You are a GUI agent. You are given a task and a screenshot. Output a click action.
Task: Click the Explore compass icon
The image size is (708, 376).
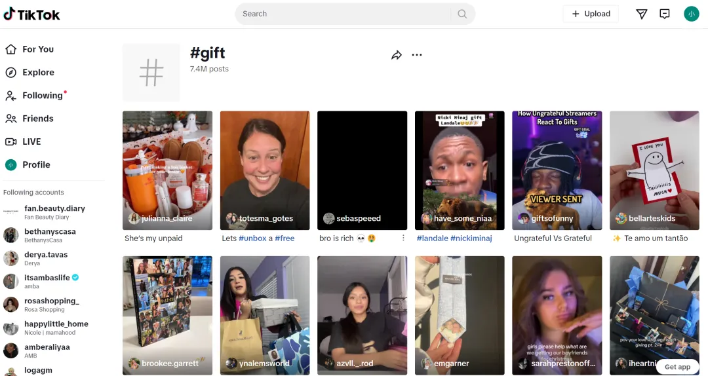coord(11,72)
